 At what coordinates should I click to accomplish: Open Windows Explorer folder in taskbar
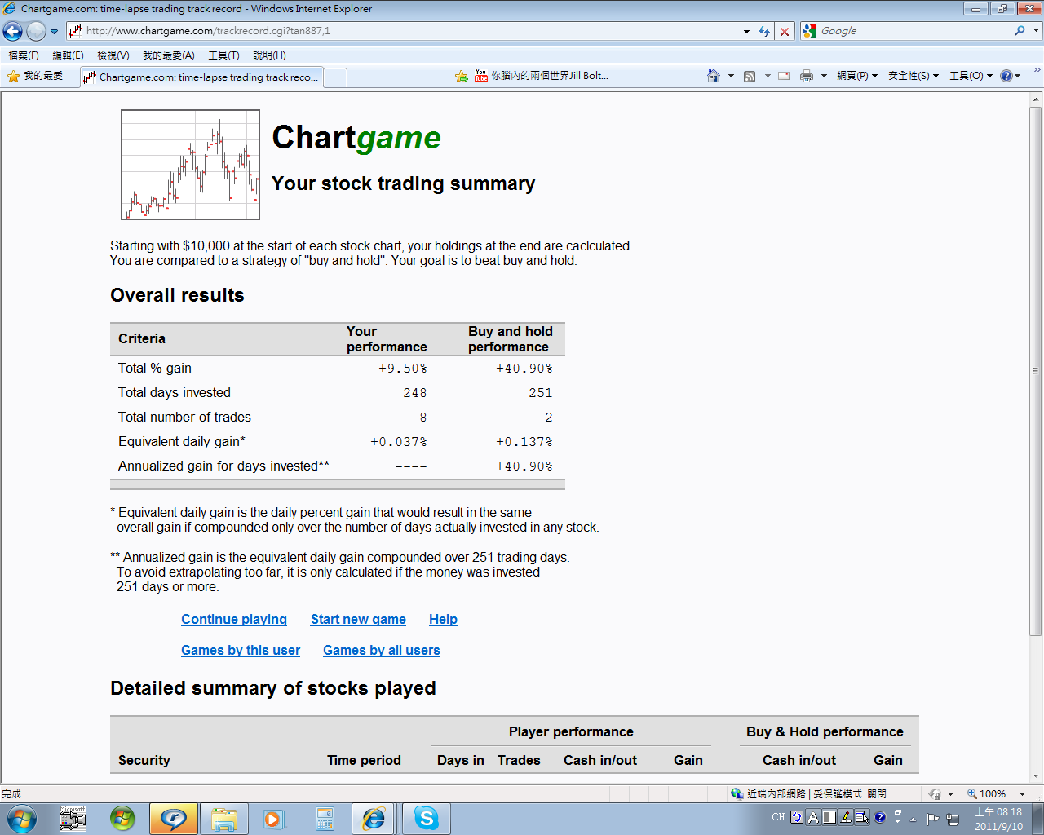point(223,819)
